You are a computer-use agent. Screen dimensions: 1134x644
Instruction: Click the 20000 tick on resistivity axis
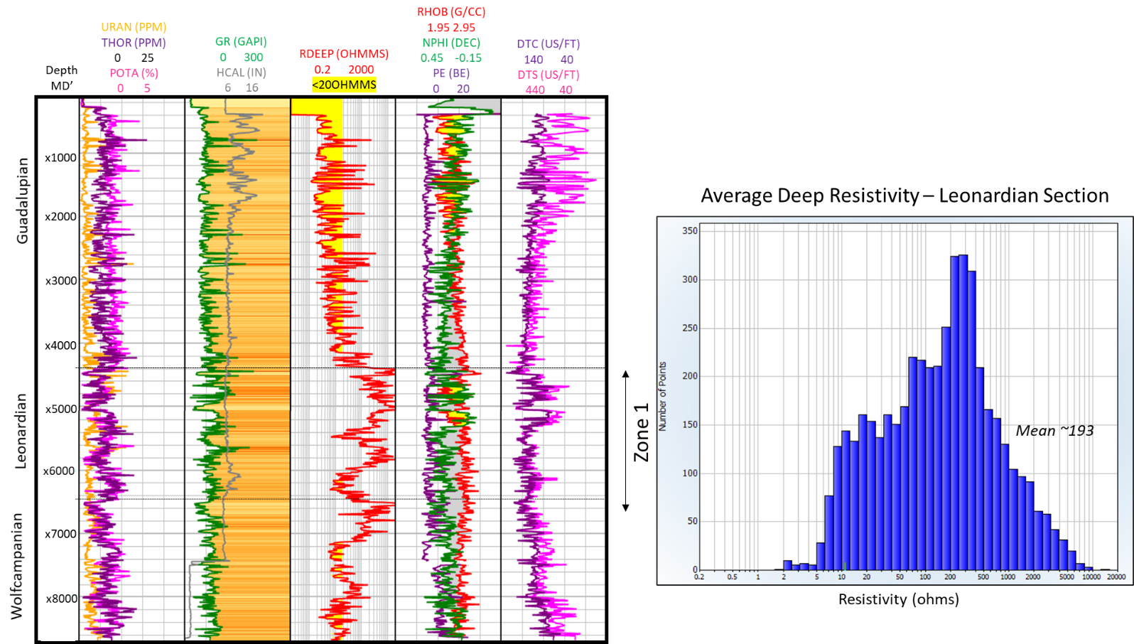coord(1116,577)
